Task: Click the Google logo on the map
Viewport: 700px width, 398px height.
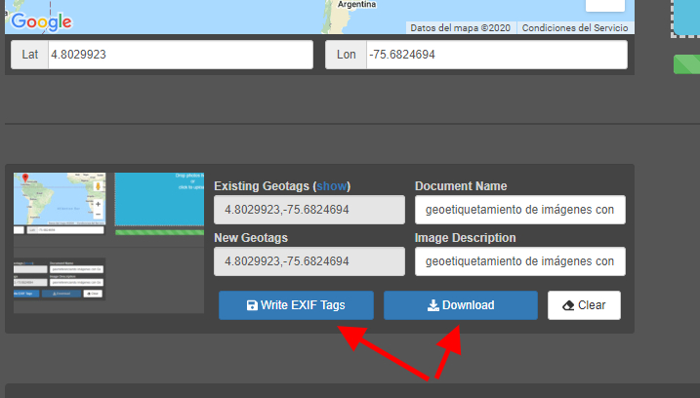Action: (x=41, y=21)
